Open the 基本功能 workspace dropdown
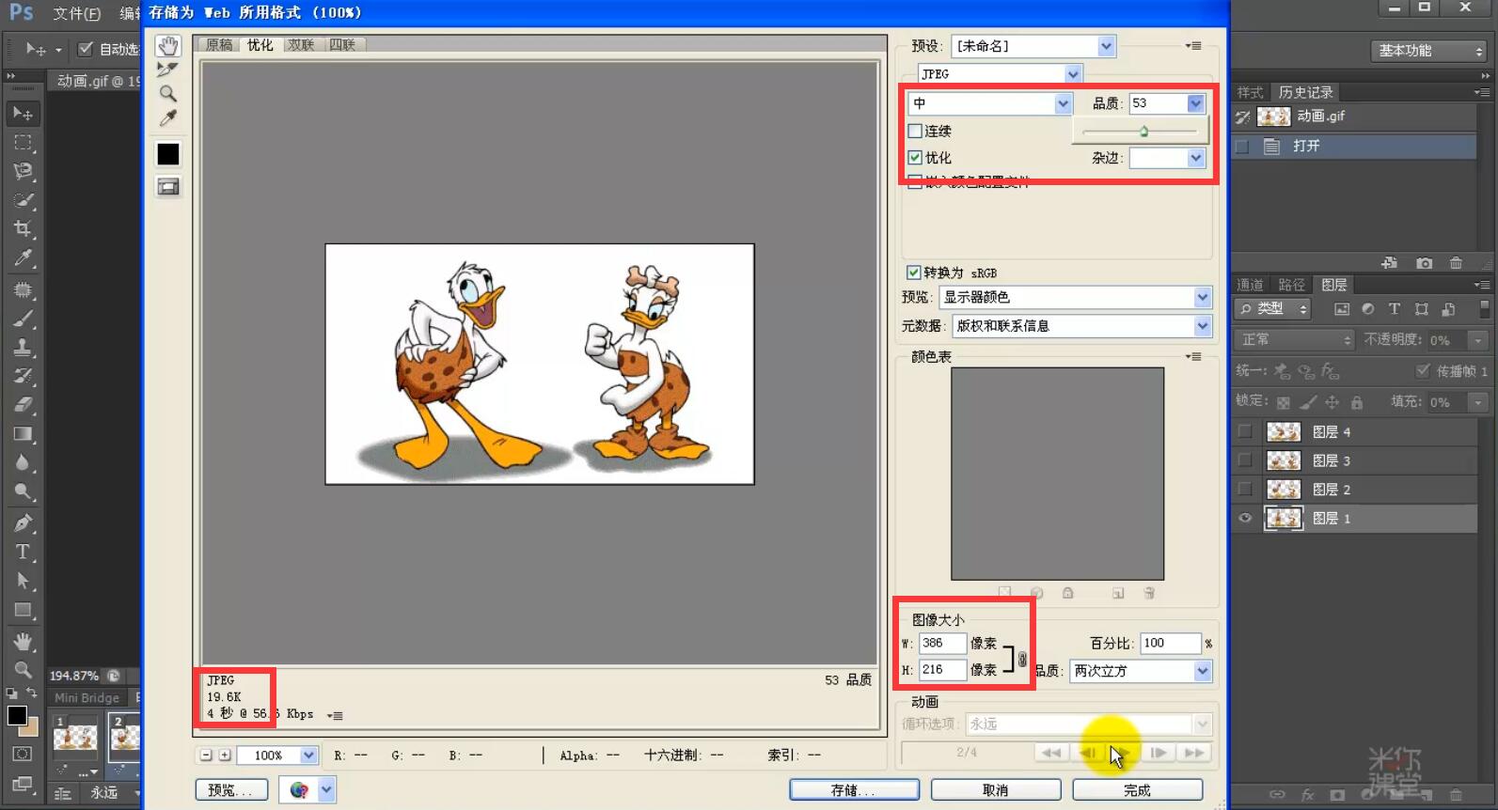 1430,51
